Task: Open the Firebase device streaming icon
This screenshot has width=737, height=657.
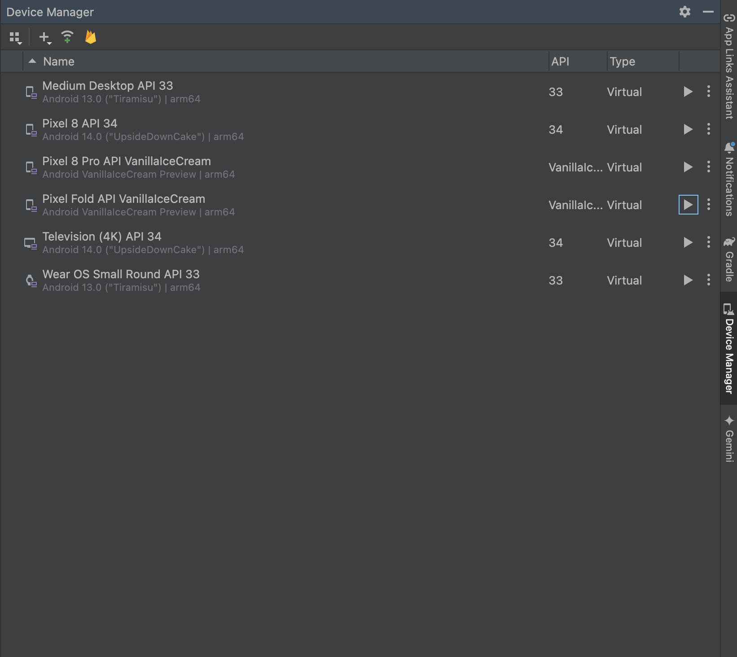Action: (x=91, y=37)
